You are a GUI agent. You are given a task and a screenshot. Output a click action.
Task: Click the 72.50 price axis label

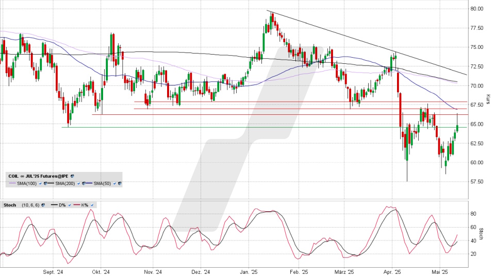[x=476, y=66]
